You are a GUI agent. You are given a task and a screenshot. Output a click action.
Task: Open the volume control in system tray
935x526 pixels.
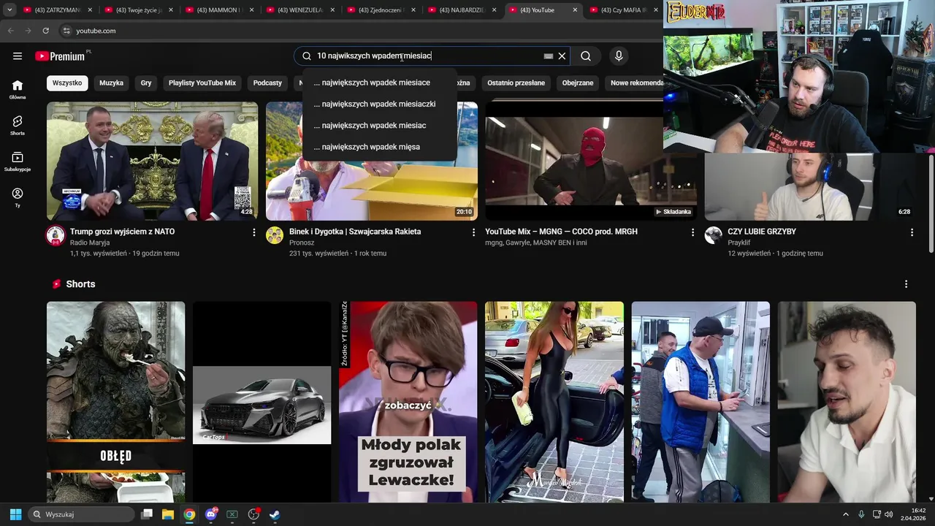point(889,514)
